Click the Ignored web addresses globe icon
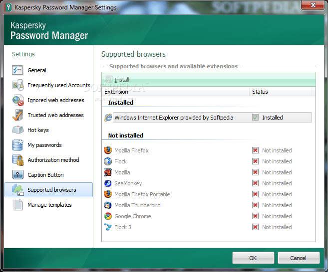Image resolution: width=328 pixels, height=272 pixels. coord(18,100)
